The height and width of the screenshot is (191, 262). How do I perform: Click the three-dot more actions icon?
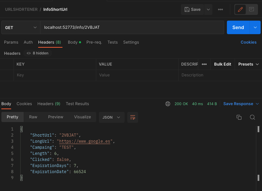(x=220, y=9)
